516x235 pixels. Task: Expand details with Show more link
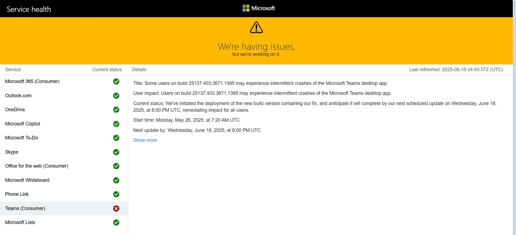click(x=145, y=140)
